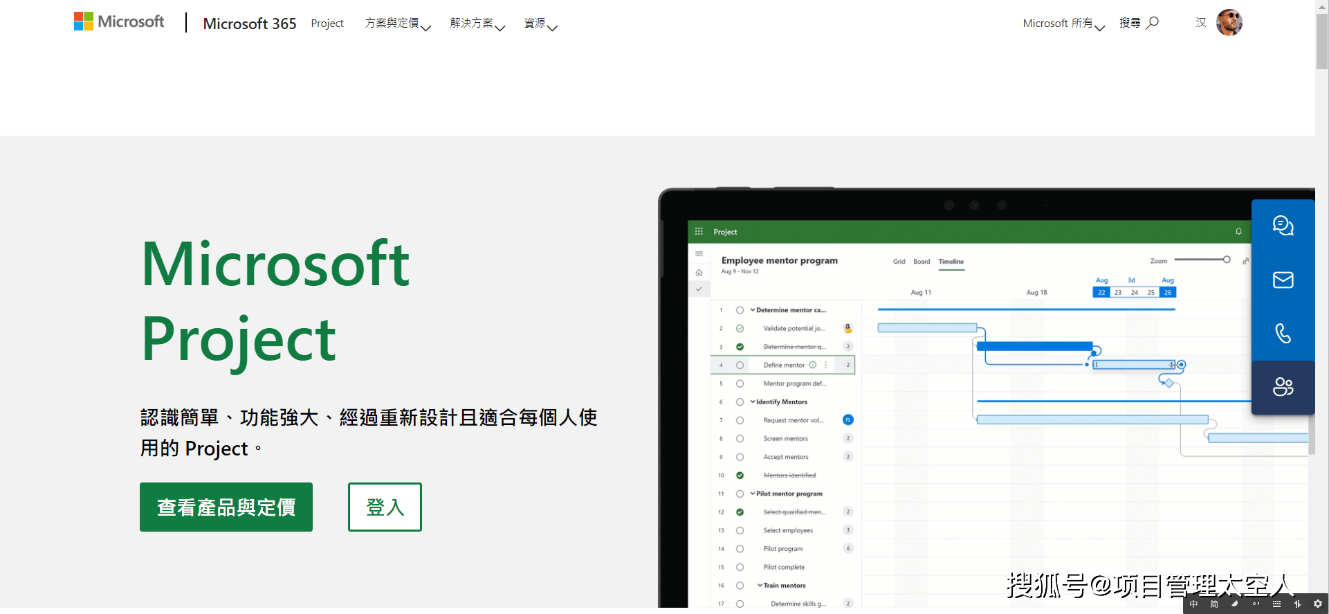Viewport: 1329px width, 614px height.
Task: Expand 方案與定價 dropdown menu
Action: [398, 24]
